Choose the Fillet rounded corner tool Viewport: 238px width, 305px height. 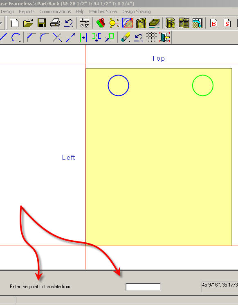pos(44,37)
